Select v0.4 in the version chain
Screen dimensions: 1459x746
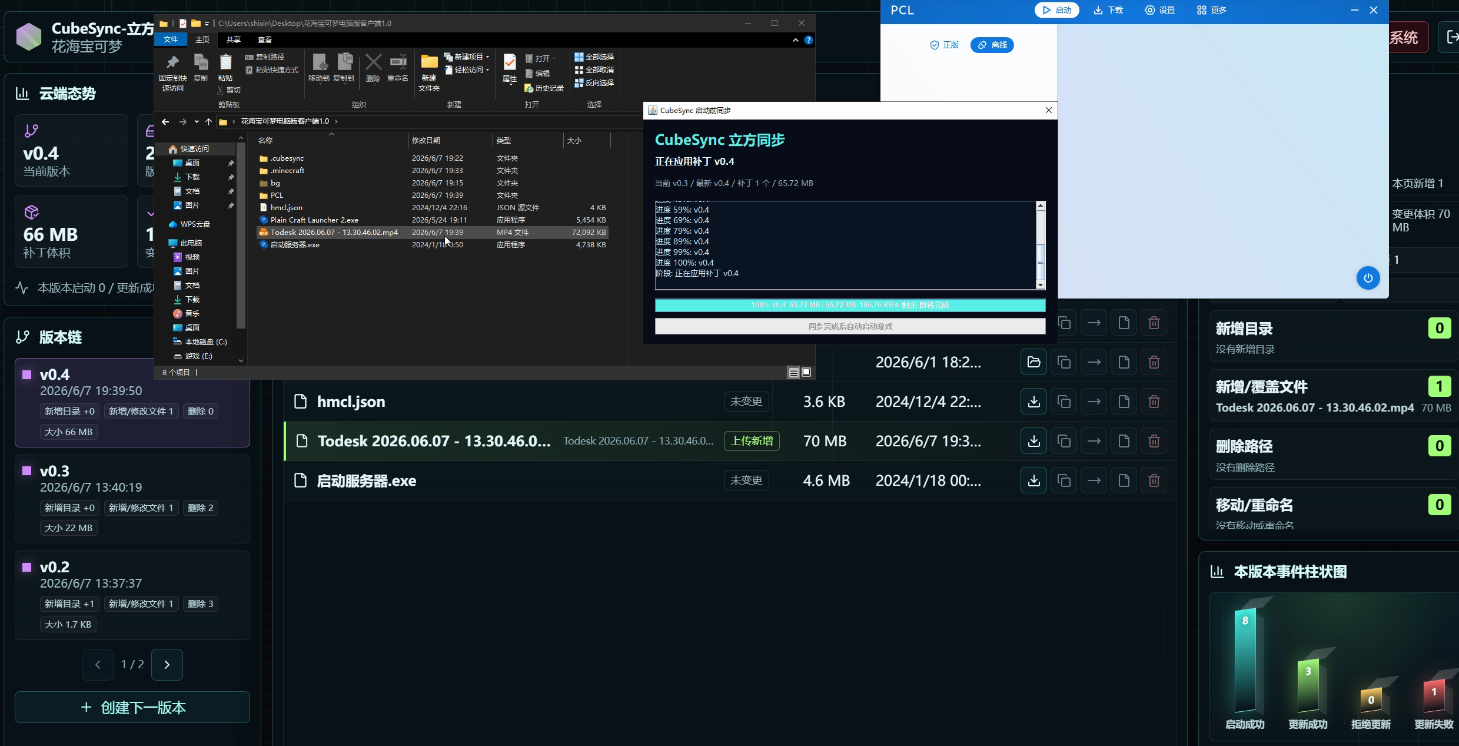pyautogui.click(x=132, y=403)
